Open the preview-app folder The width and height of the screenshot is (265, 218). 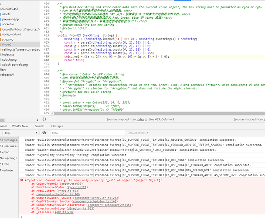pyautogui.click(x=10, y=19)
